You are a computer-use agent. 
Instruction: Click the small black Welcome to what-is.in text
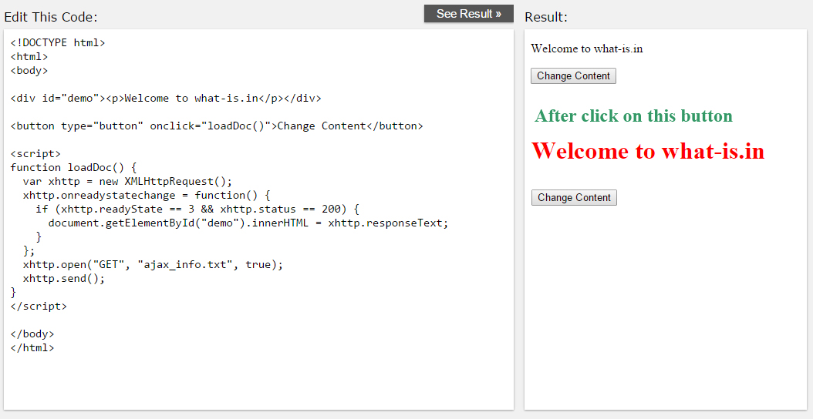coord(587,49)
